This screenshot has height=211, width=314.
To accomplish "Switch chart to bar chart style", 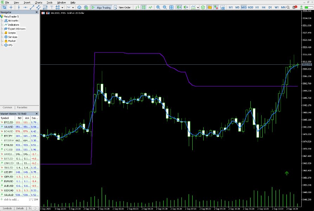I will [x=137, y=7].
